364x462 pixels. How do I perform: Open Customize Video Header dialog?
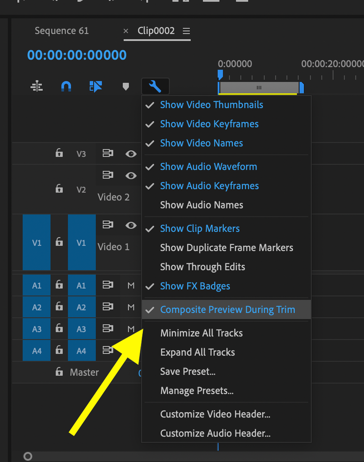(215, 414)
